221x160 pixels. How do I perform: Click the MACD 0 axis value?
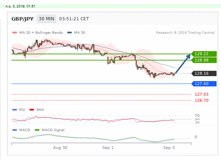tap(196, 137)
